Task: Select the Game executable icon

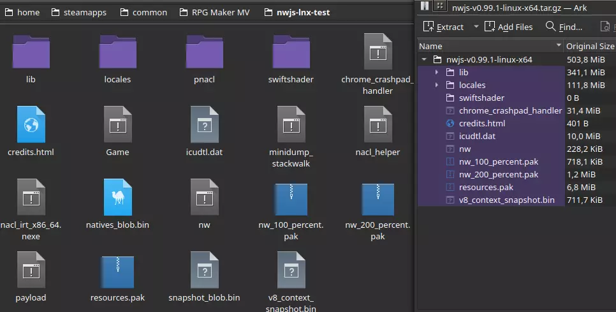Action: point(118,124)
